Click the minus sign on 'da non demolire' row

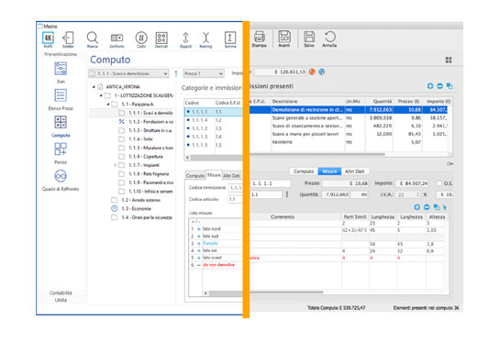(x=199, y=265)
